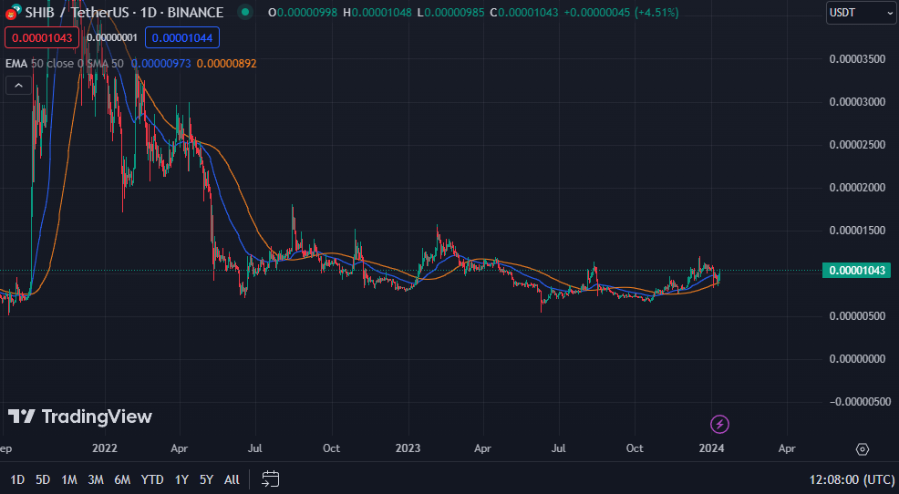Click the SHIB / TetherUS symbol title
The width and height of the screenshot is (899, 494).
124,12
